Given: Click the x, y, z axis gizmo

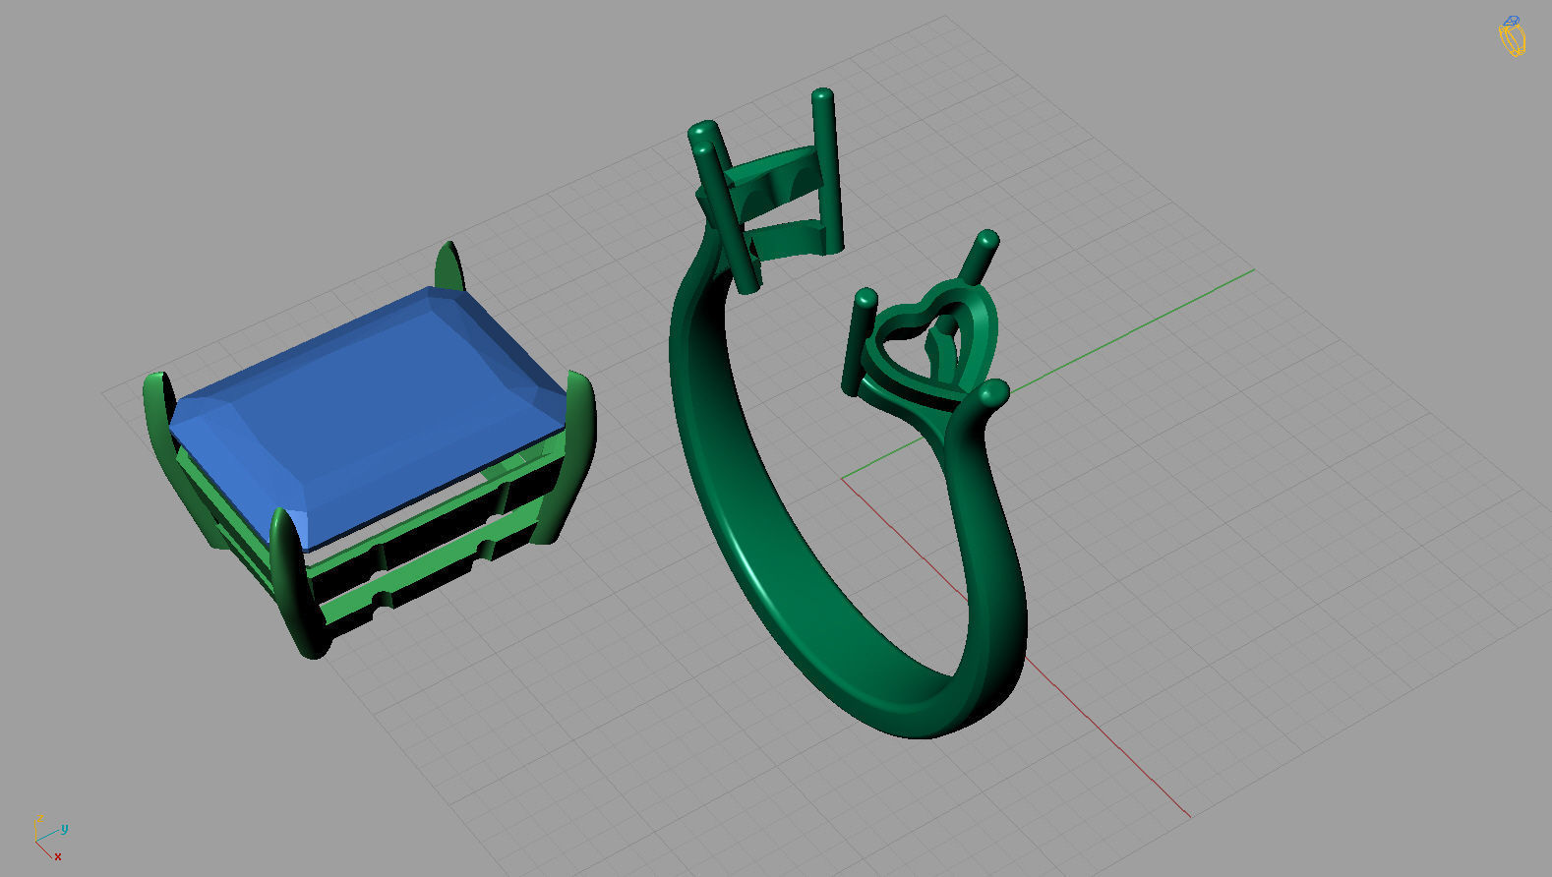Looking at the screenshot, I should [x=50, y=839].
